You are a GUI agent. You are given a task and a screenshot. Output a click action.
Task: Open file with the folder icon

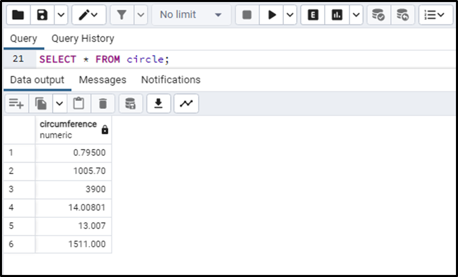[x=18, y=15]
